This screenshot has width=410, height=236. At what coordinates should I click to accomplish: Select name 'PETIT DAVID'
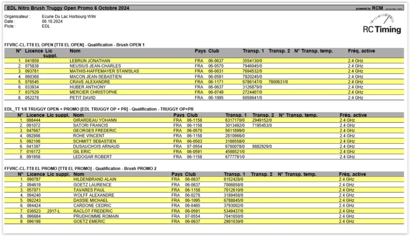point(83,98)
